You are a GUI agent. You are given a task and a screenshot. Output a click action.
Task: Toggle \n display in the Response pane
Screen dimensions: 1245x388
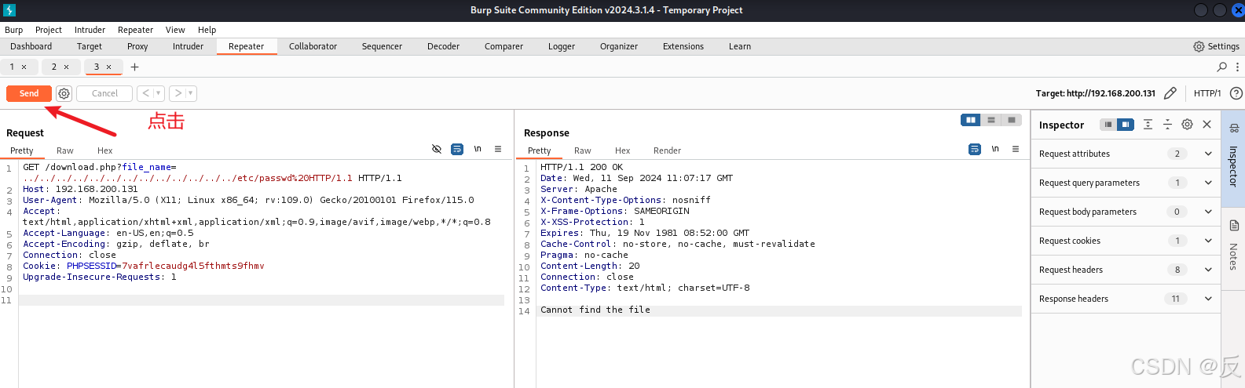[x=995, y=149]
